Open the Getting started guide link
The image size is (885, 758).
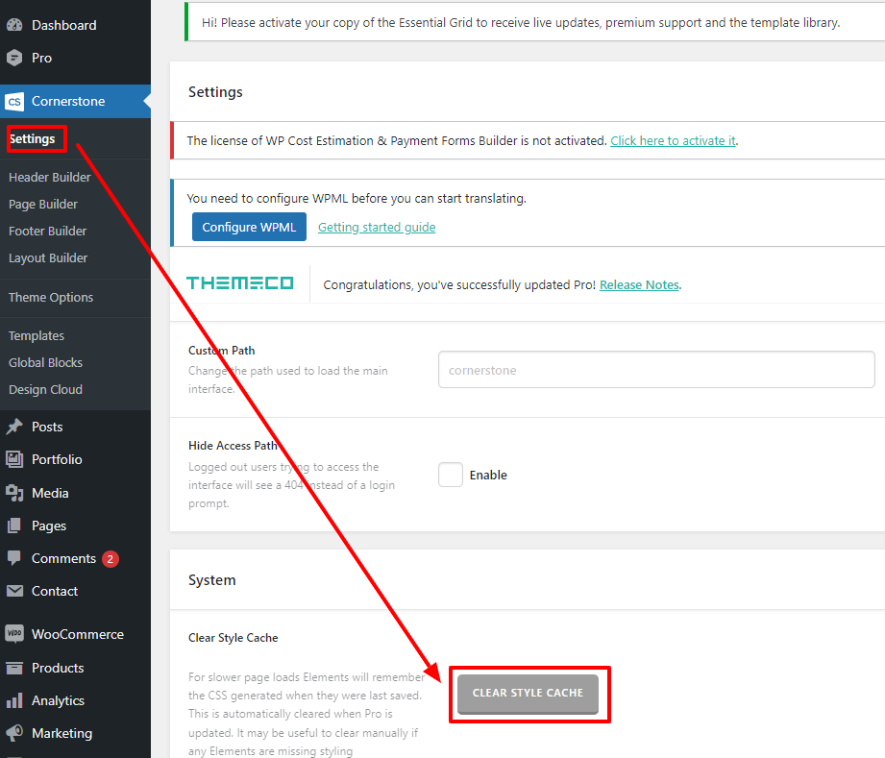377,227
